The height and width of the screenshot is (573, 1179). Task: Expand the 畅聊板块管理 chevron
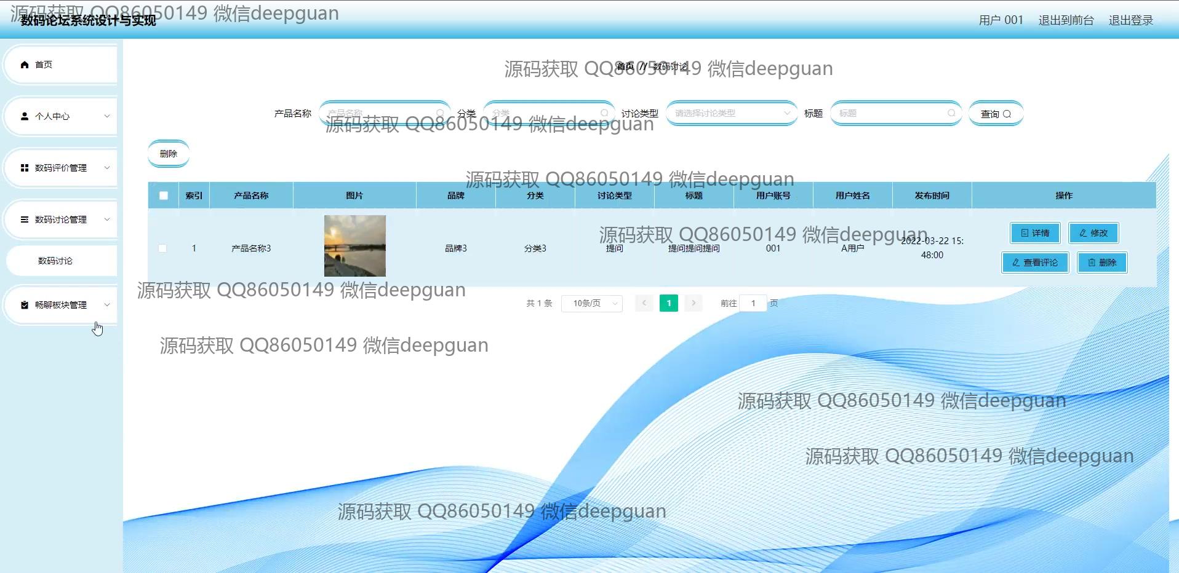107,305
